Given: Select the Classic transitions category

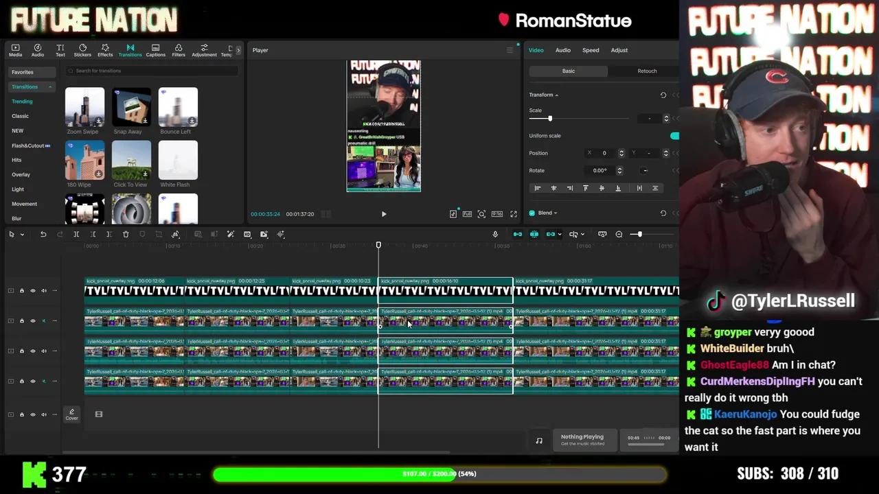Looking at the screenshot, I should [x=20, y=116].
